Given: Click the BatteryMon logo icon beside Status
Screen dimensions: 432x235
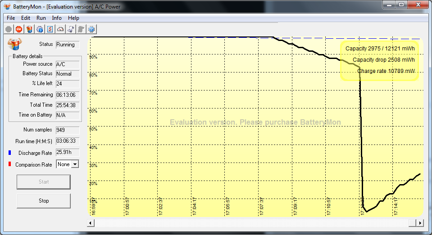Looking at the screenshot, I should click(x=14, y=44).
